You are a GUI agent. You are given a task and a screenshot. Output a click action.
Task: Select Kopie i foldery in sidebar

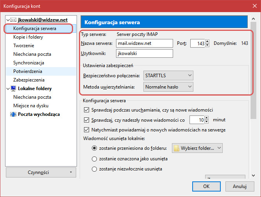28,37
